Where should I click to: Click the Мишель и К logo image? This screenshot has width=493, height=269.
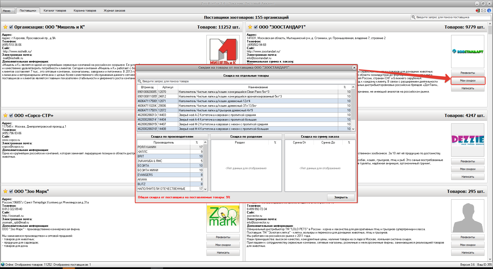(x=223, y=50)
